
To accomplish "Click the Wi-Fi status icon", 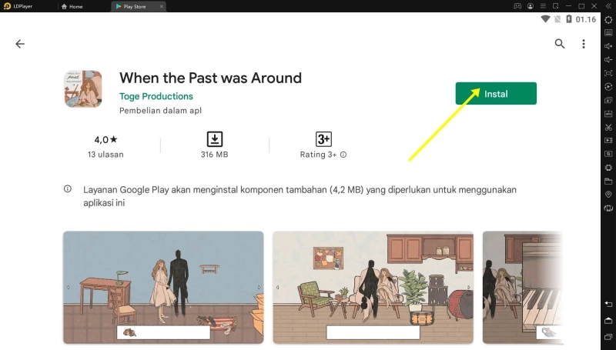I will coord(545,19).
